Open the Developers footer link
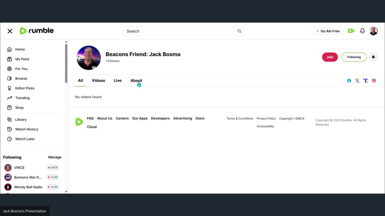 160,118
